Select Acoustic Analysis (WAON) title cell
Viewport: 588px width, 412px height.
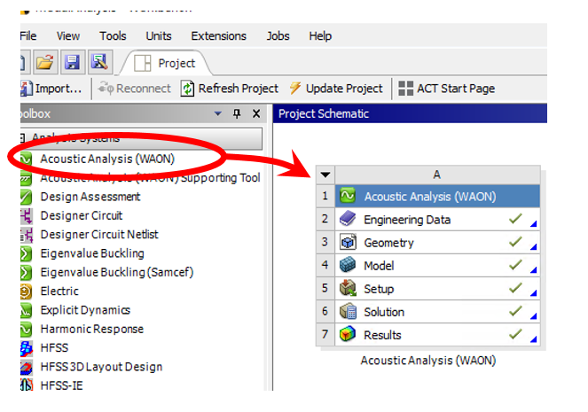pyautogui.click(x=437, y=197)
